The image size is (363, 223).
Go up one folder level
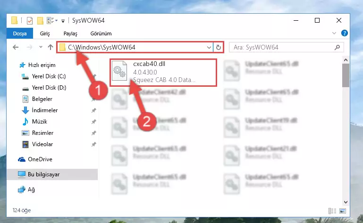point(51,47)
